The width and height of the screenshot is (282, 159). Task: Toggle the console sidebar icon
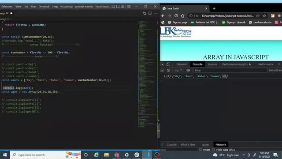click(162, 71)
